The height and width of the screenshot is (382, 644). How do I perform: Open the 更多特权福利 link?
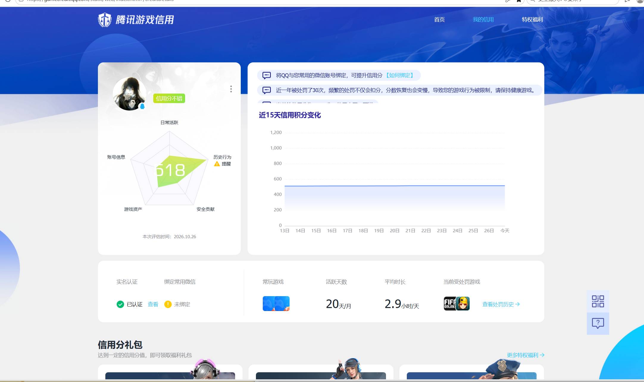coord(526,355)
